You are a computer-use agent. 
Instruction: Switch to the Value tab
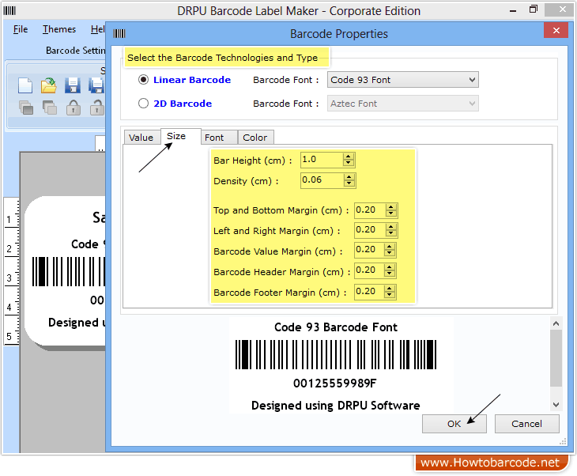tap(141, 138)
